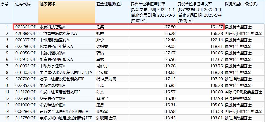Screen dimensions: 266x122
Task: Select value 117.67
Action: pos(217,59)
